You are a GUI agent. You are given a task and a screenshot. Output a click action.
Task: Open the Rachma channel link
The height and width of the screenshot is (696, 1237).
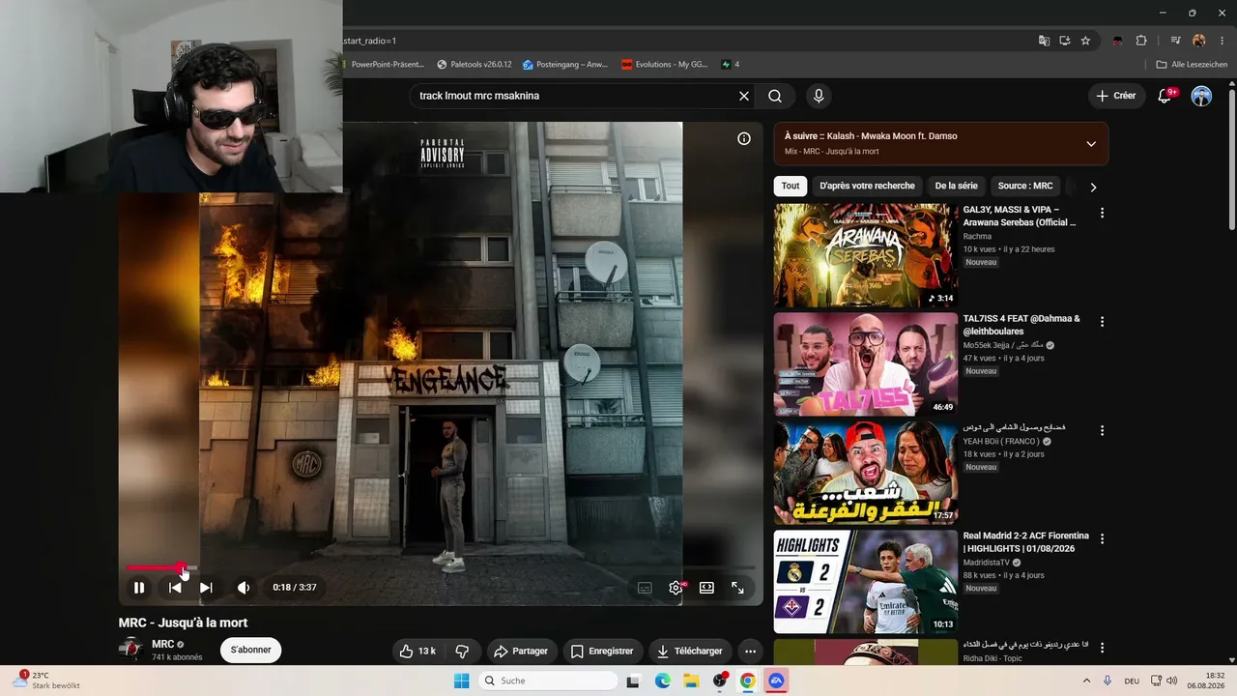[978, 236]
